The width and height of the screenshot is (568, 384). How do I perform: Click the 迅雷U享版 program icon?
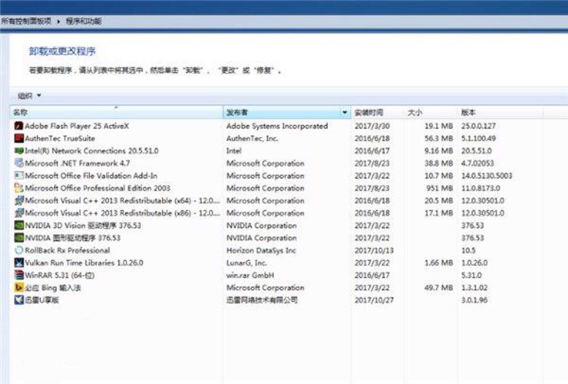(x=19, y=299)
